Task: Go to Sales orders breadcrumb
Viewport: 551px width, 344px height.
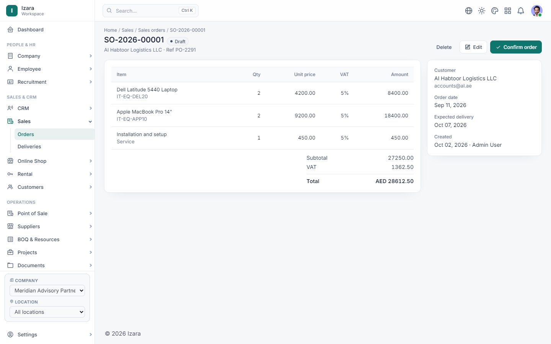Action: point(152,30)
